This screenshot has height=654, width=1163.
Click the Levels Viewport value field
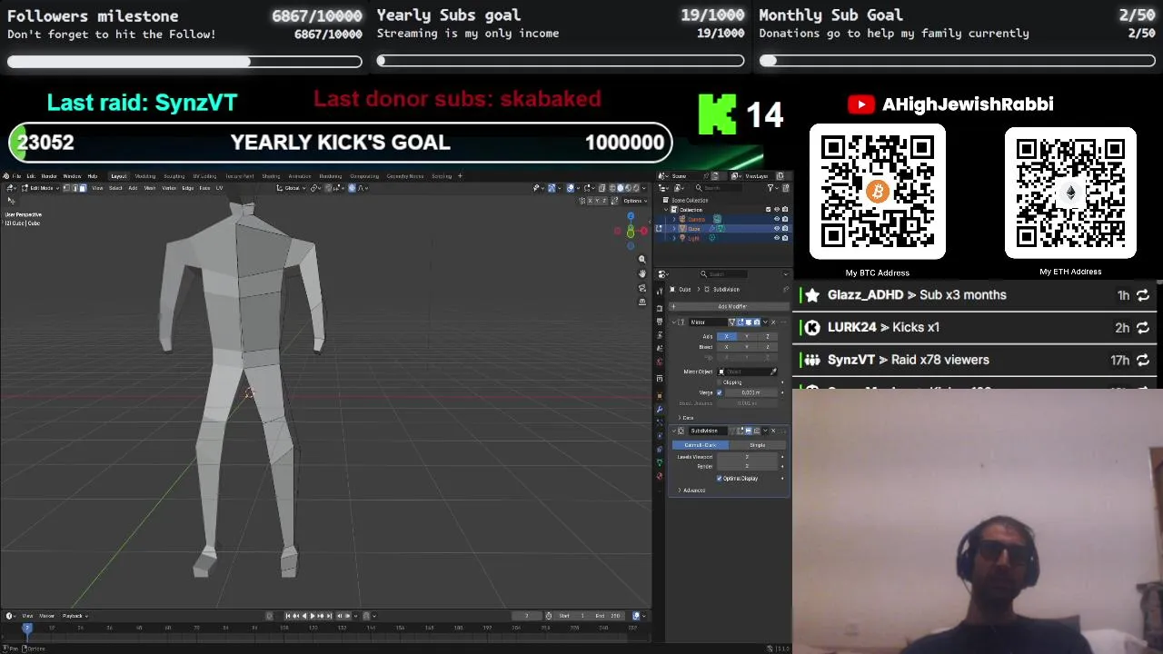tap(748, 457)
